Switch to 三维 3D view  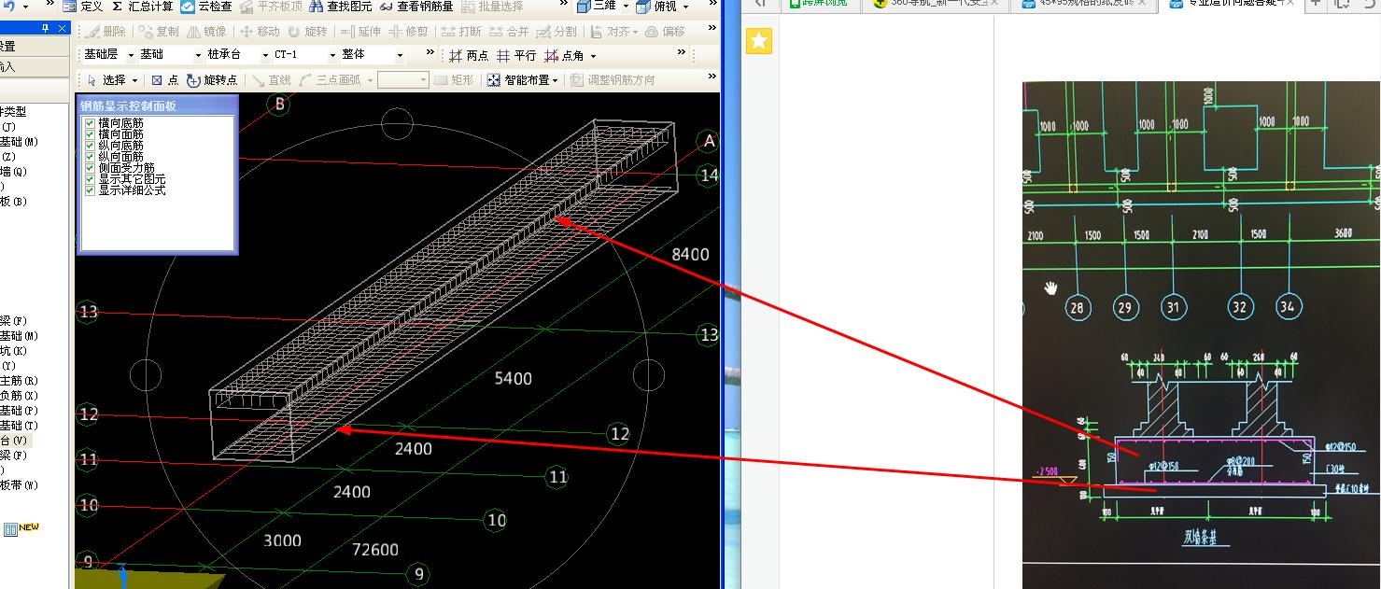[596, 7]
